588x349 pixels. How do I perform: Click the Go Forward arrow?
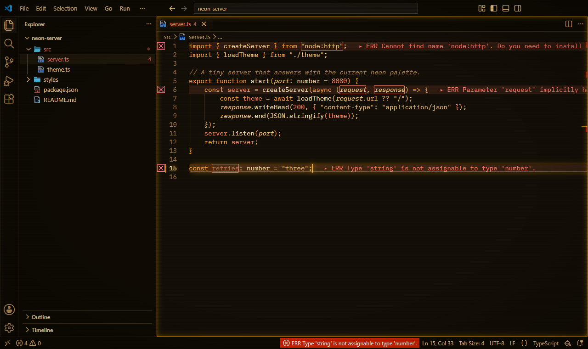(x=184, y=8)
